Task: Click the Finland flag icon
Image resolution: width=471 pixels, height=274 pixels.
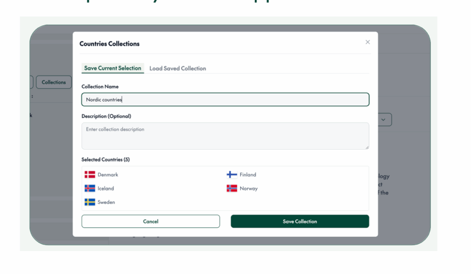Action: click(x=232, y=175)
